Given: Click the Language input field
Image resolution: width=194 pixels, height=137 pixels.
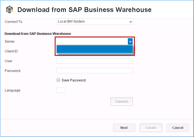Looking at the screenshot, I should (x=61, y=90).
